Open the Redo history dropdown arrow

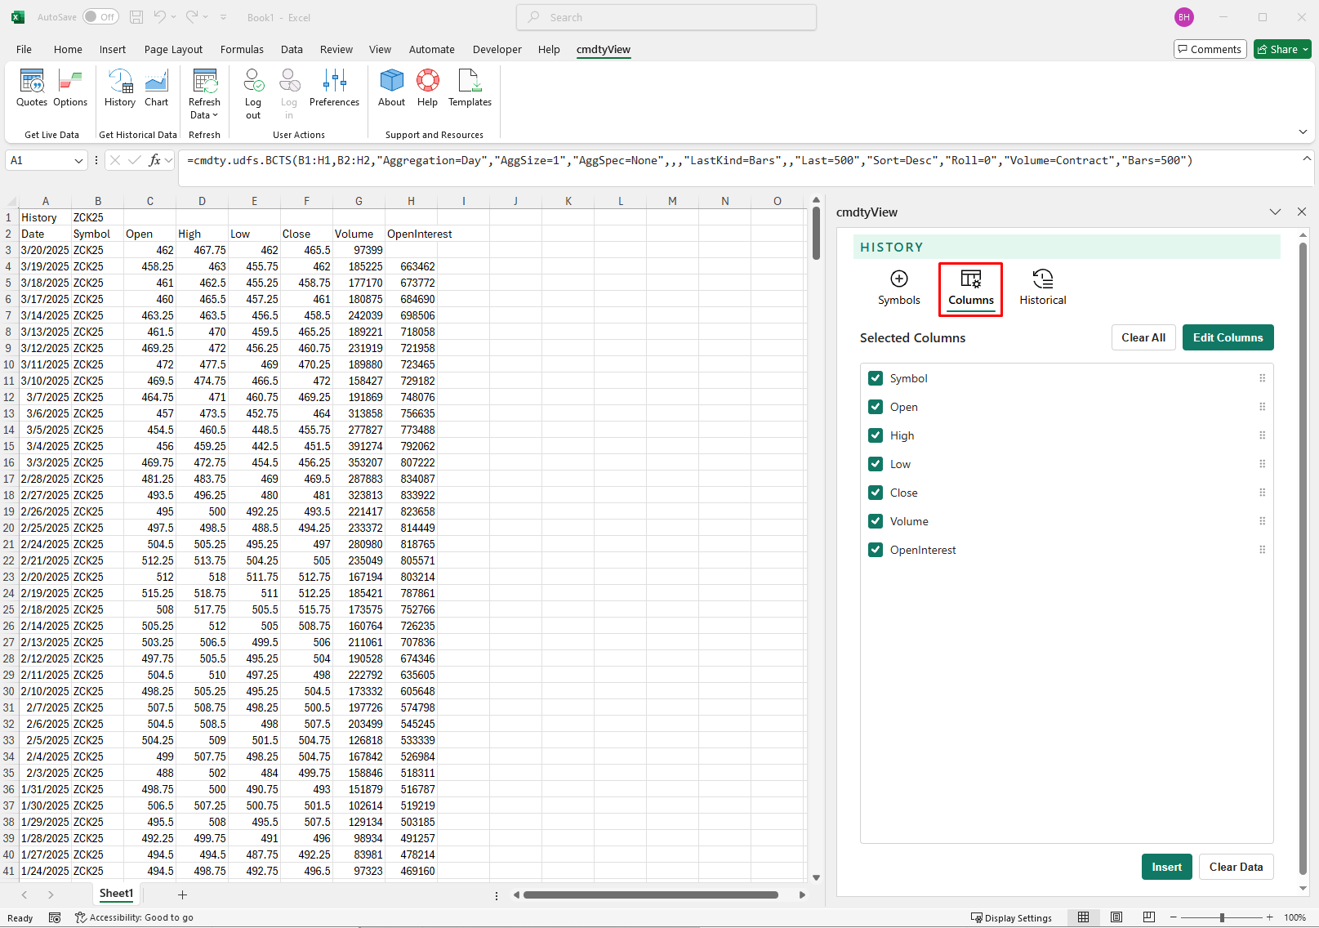205,17
